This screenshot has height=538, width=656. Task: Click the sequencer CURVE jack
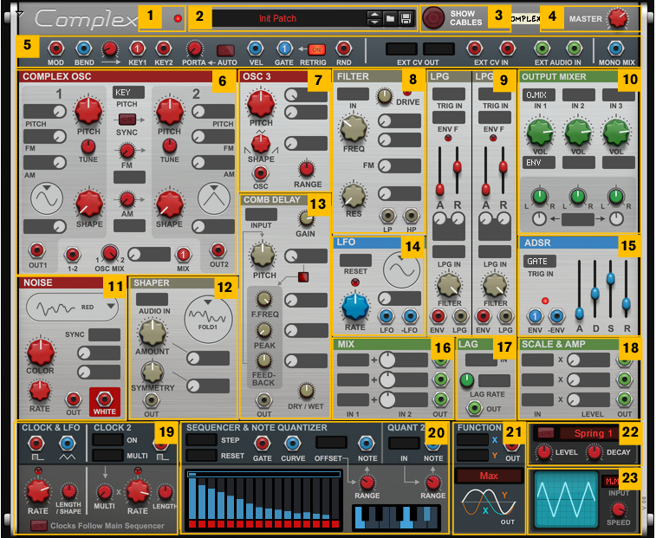[292, 444]
